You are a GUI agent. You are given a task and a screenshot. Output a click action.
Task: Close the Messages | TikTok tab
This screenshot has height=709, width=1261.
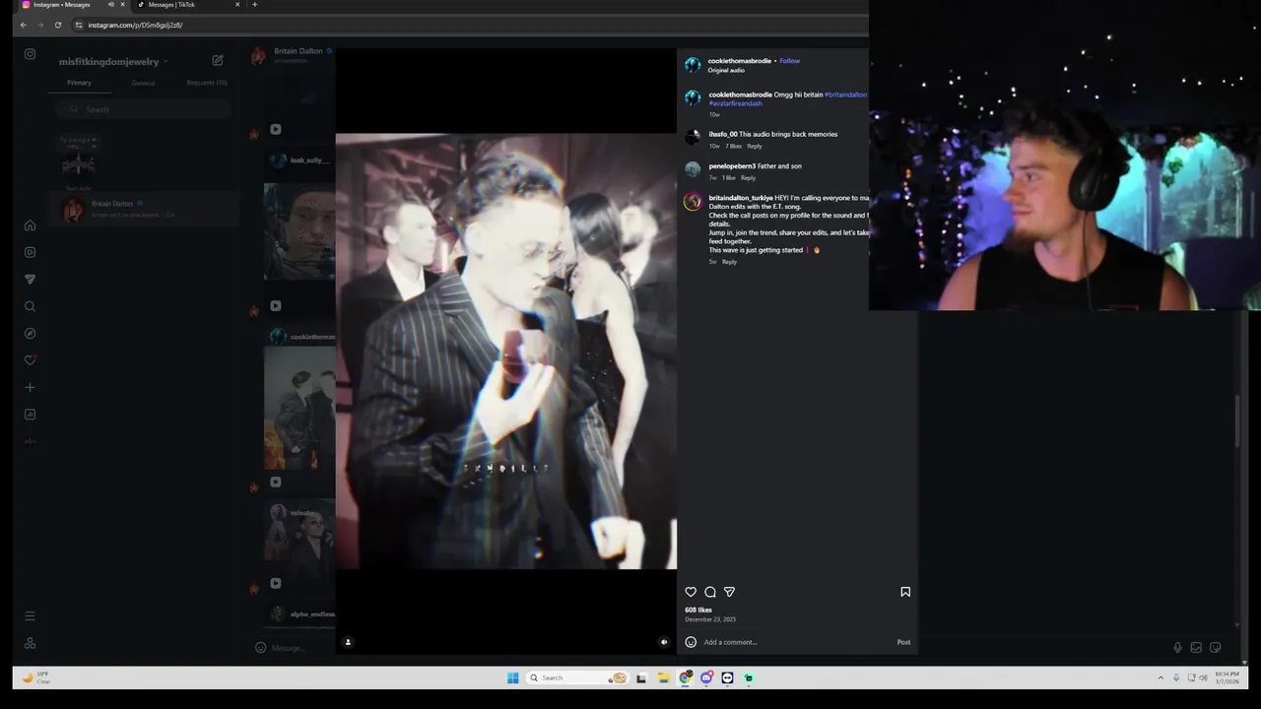[x=237, y=5]
